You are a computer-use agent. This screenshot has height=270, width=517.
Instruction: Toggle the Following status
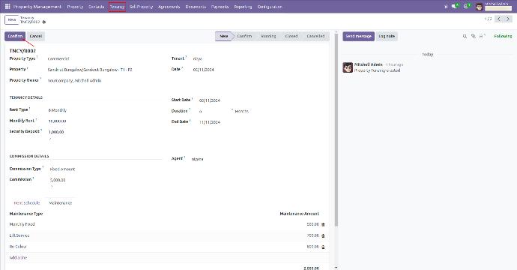click(503, 36)
